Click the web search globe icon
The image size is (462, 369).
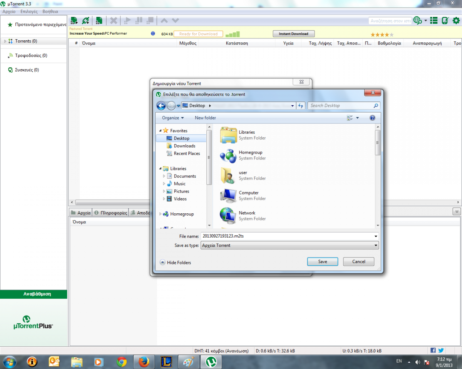click(x=417, y=20)
